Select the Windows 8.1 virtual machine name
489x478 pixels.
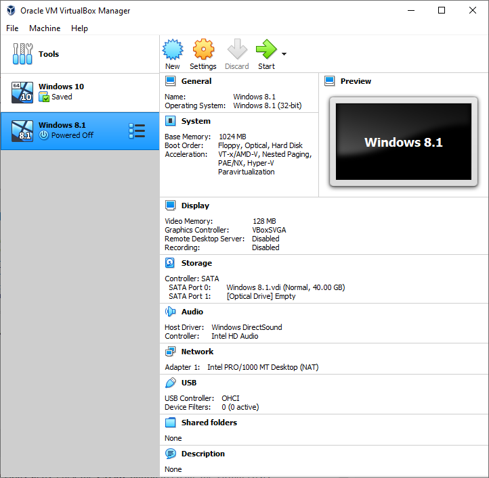(62, 125)
